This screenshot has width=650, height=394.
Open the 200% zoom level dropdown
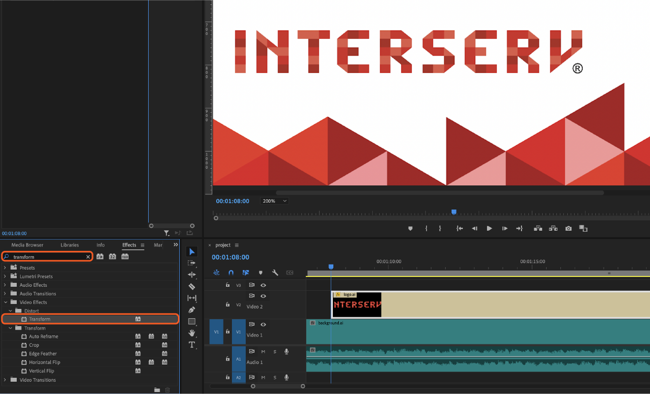(275, 201)
